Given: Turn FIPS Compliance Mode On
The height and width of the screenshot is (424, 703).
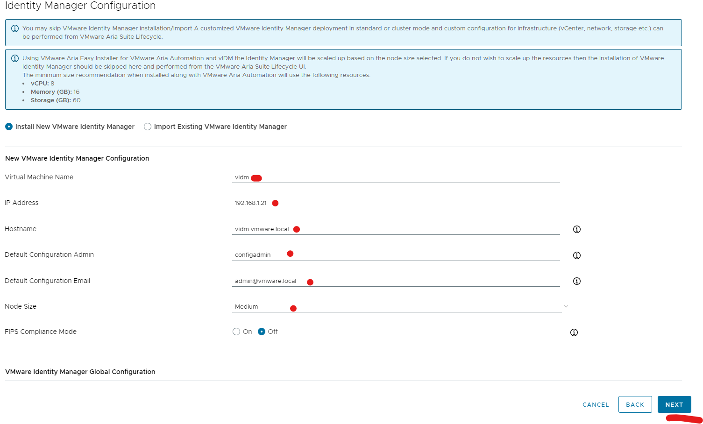Looking at the screenshot, I should [236, 332].
